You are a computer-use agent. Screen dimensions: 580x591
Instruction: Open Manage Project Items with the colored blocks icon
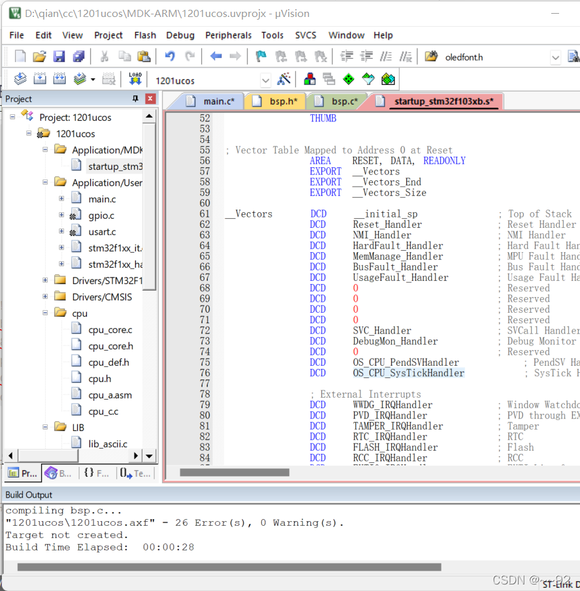pos(310,79)
